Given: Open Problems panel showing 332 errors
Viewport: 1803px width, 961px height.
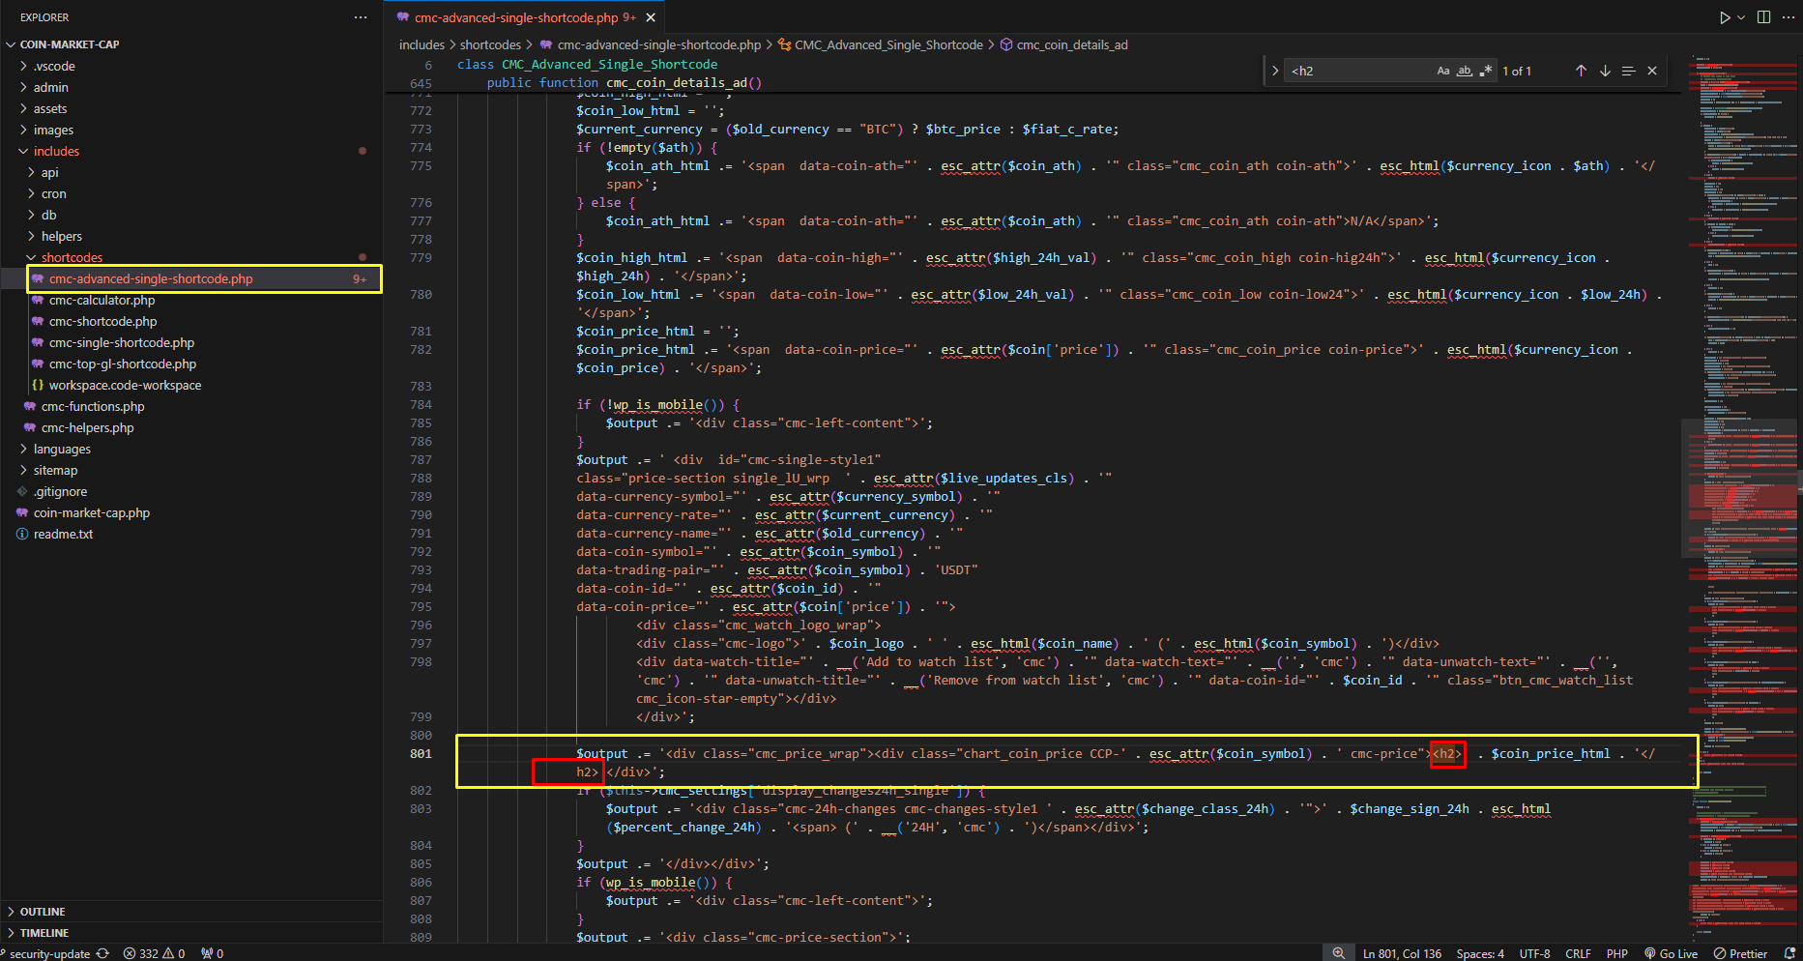Looking at the screenshot, I should tap(154, 953).
